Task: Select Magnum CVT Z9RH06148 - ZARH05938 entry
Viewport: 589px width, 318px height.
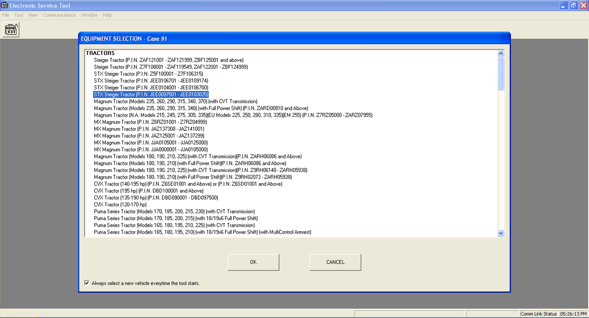Action: (201, 170)
